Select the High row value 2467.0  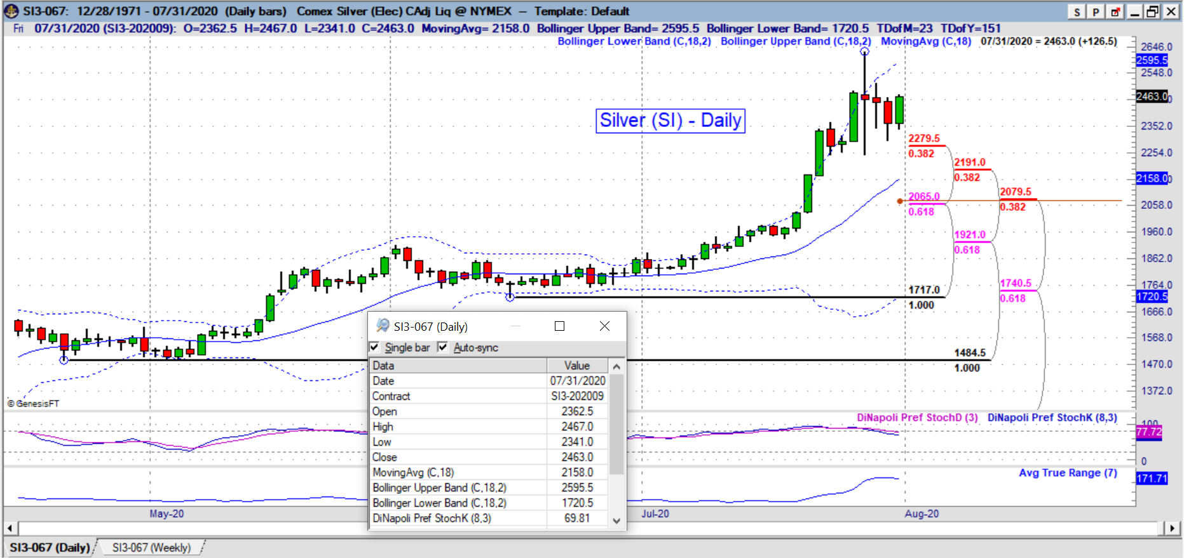[577, 427]
